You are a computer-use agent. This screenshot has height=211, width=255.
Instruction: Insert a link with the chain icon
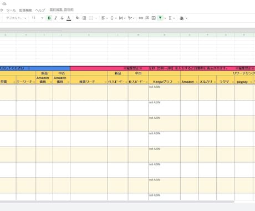tap(141, 18)
